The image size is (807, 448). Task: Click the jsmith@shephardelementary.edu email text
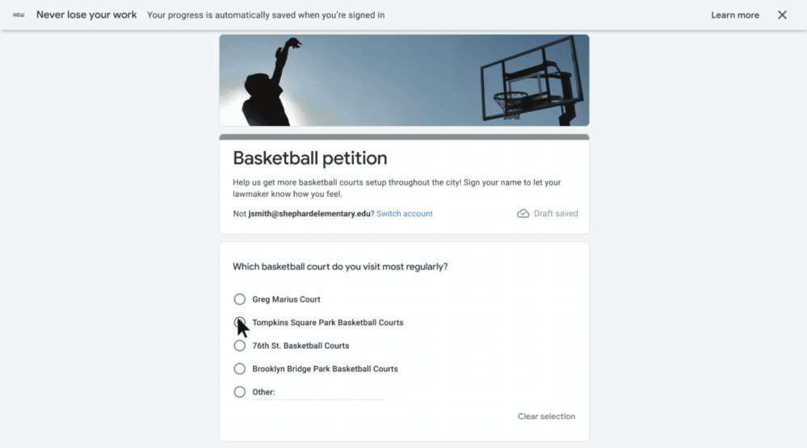(310, 214)
